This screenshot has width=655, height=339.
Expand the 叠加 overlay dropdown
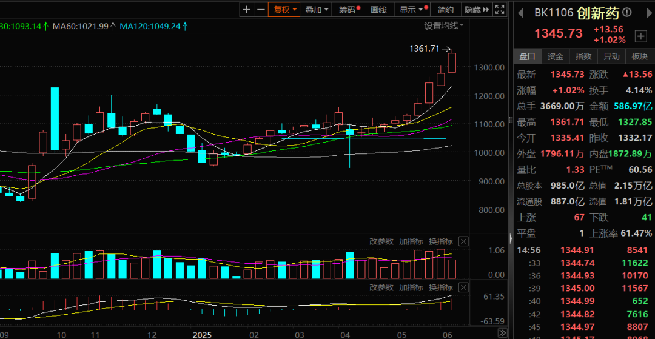(317, 10)
